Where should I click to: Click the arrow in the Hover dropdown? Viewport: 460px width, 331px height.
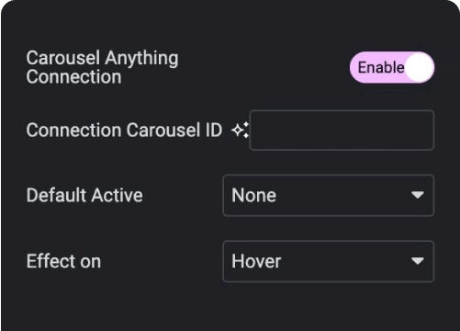pos(418,261)
